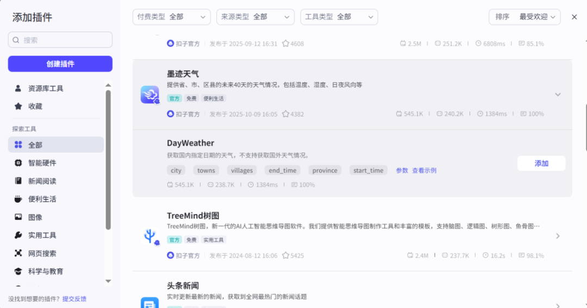Click the 实用工具 wrench icon
The width and height of the screenshot is (587, 308).
pos(18,235)
